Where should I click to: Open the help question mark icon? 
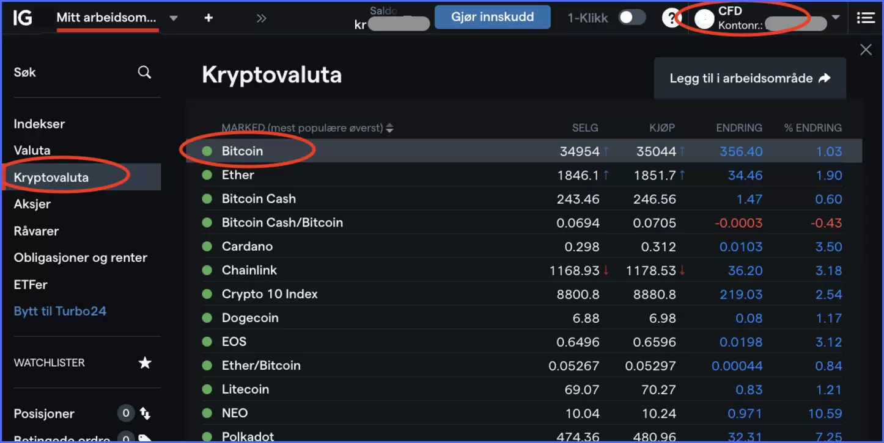pyautogui.click(x=670, y=18)
